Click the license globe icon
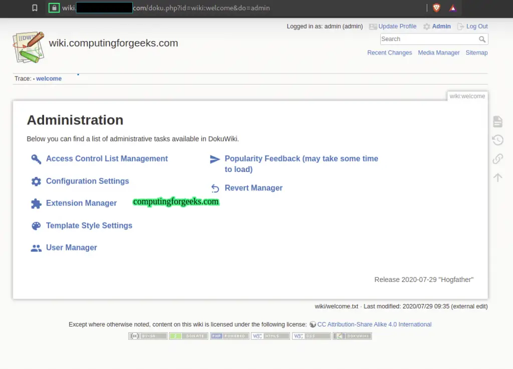 (x=313, y=324)
